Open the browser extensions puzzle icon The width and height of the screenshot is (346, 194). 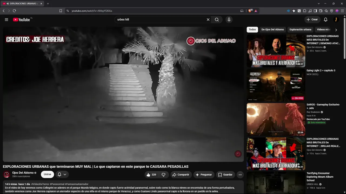(305, 11)
